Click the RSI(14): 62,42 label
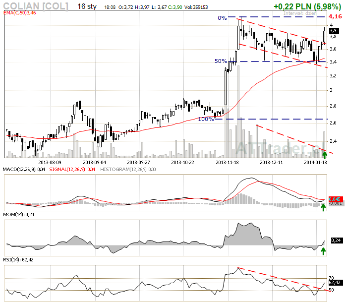 pos(18,260)
